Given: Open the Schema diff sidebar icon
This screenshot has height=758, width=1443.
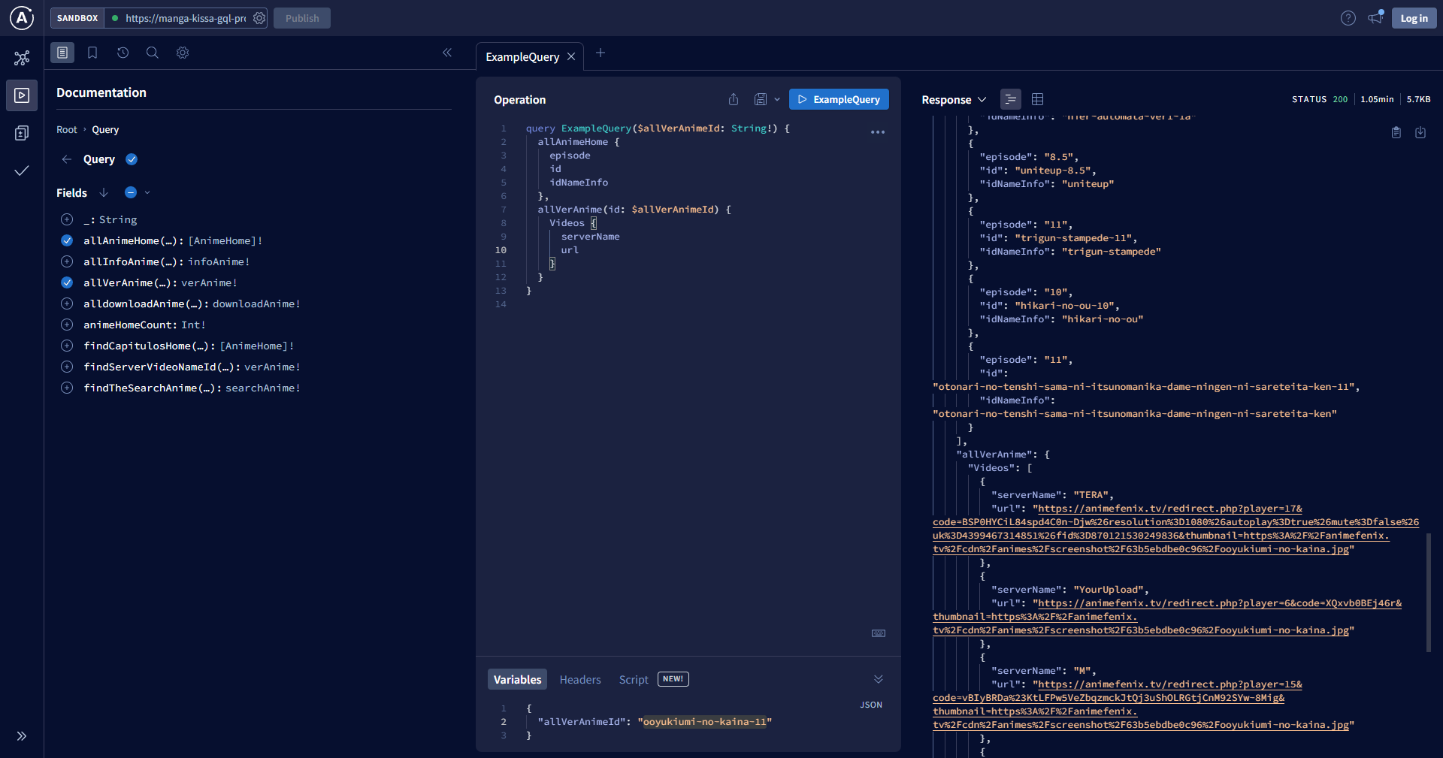Looking at the screenshot, I should [22, 133].
